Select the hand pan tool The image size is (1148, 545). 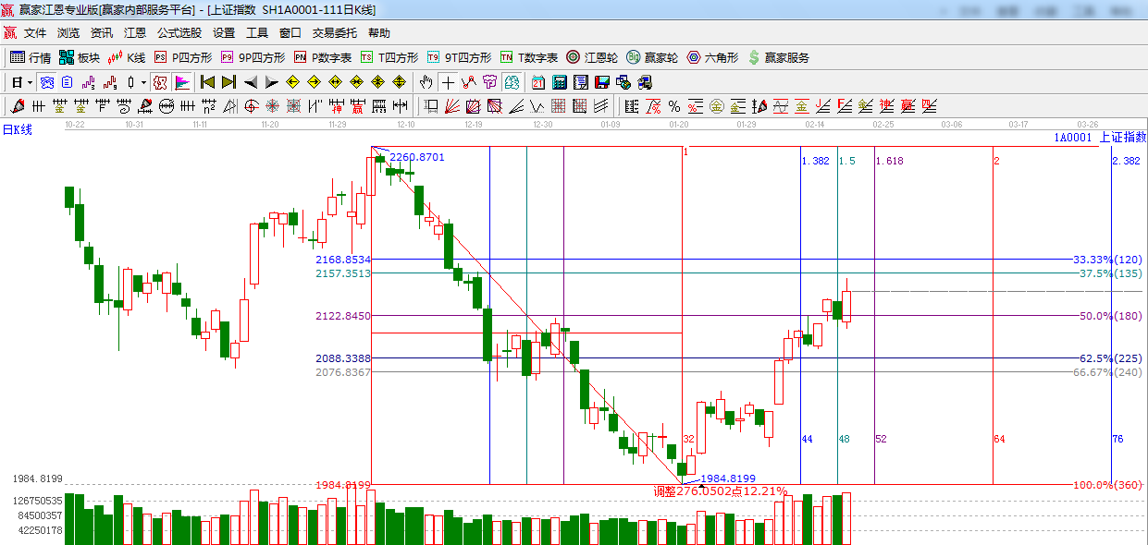pyautogui.click(x=426, y=82)
